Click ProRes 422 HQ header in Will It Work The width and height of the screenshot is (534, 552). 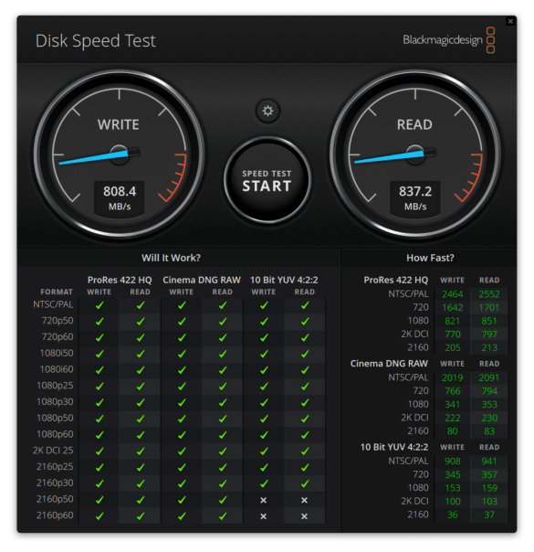[x=120, y=280]
